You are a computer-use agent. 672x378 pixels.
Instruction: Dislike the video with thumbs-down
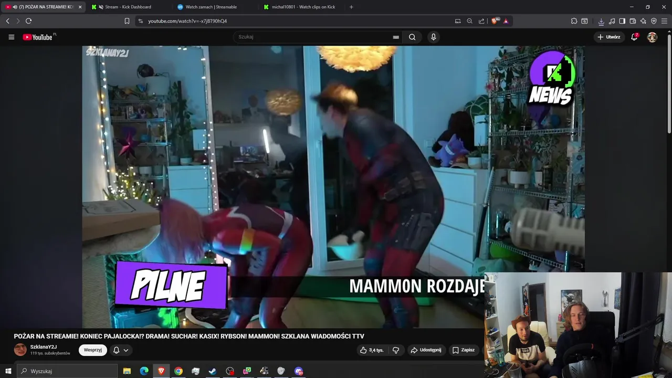pos(396,350)
